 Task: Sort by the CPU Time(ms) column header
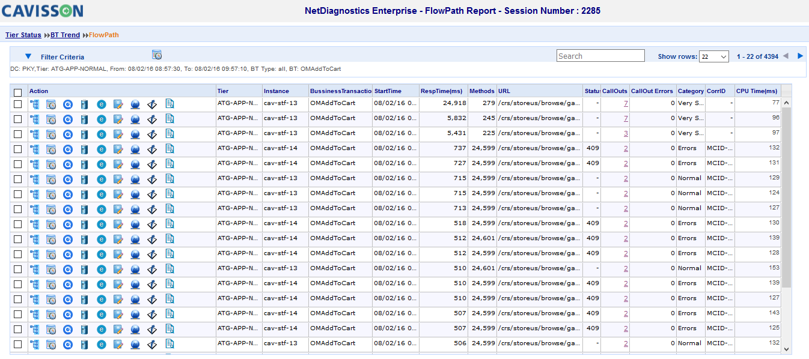(x=757, y=91)
